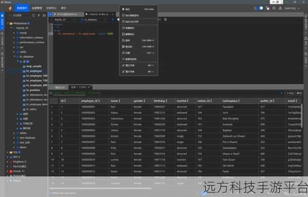This screenshot has height=197, width=308.
Task: Expand the DM_8 connection node
Action: pyautogui.click(x=8, y=157)
